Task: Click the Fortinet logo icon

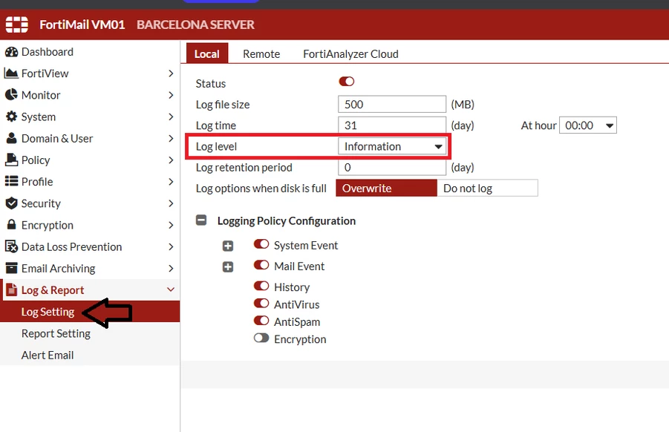Action: click(x=16, y=24)
